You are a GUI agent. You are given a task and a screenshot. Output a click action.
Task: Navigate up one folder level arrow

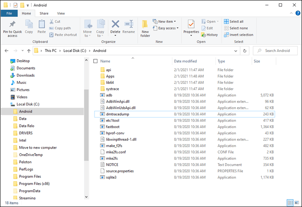pos(29,51)
